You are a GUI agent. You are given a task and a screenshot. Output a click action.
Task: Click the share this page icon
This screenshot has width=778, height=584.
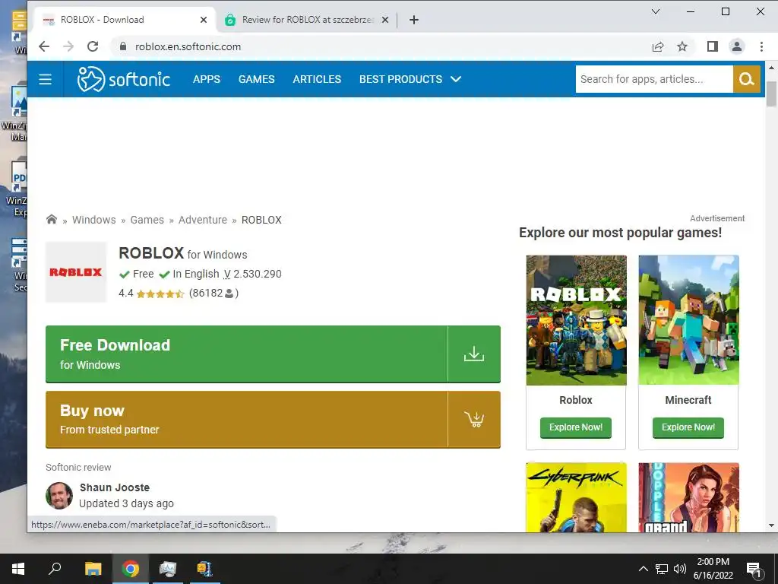[x=658, y=46]
